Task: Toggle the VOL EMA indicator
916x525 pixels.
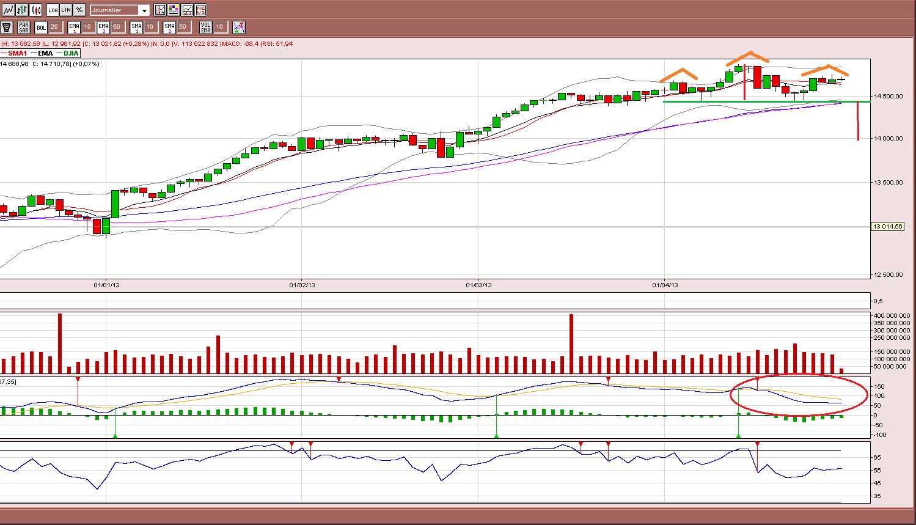Action: [x=206, y=27]
